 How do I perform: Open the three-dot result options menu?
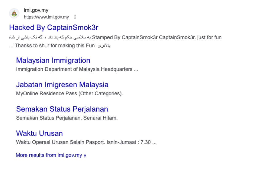[x=75, y=17]
